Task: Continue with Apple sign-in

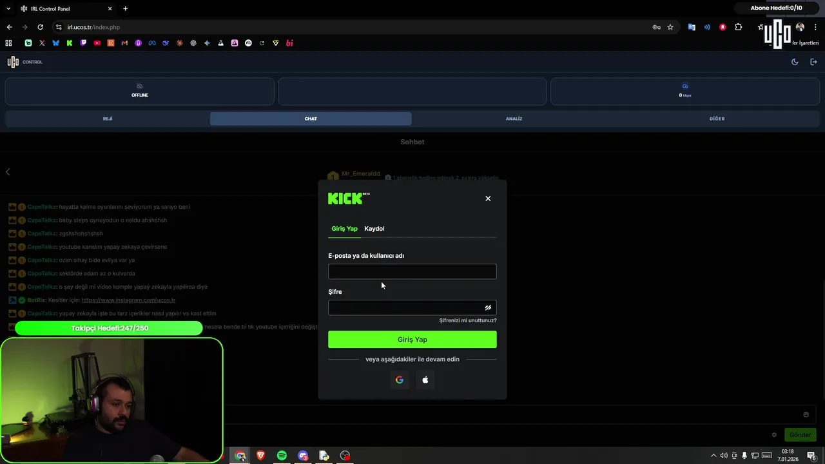Action: click(x=425, y=380)
